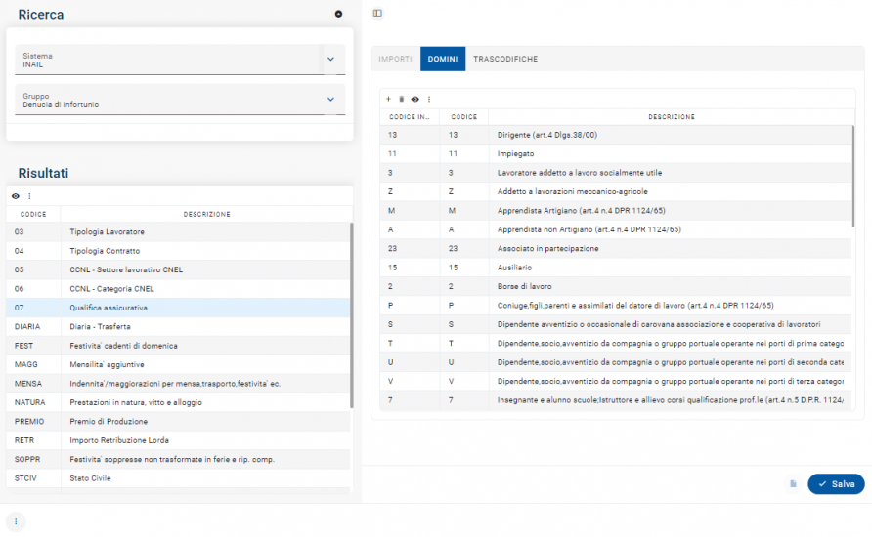Toggle the side panel layout icon

point(377,13)
